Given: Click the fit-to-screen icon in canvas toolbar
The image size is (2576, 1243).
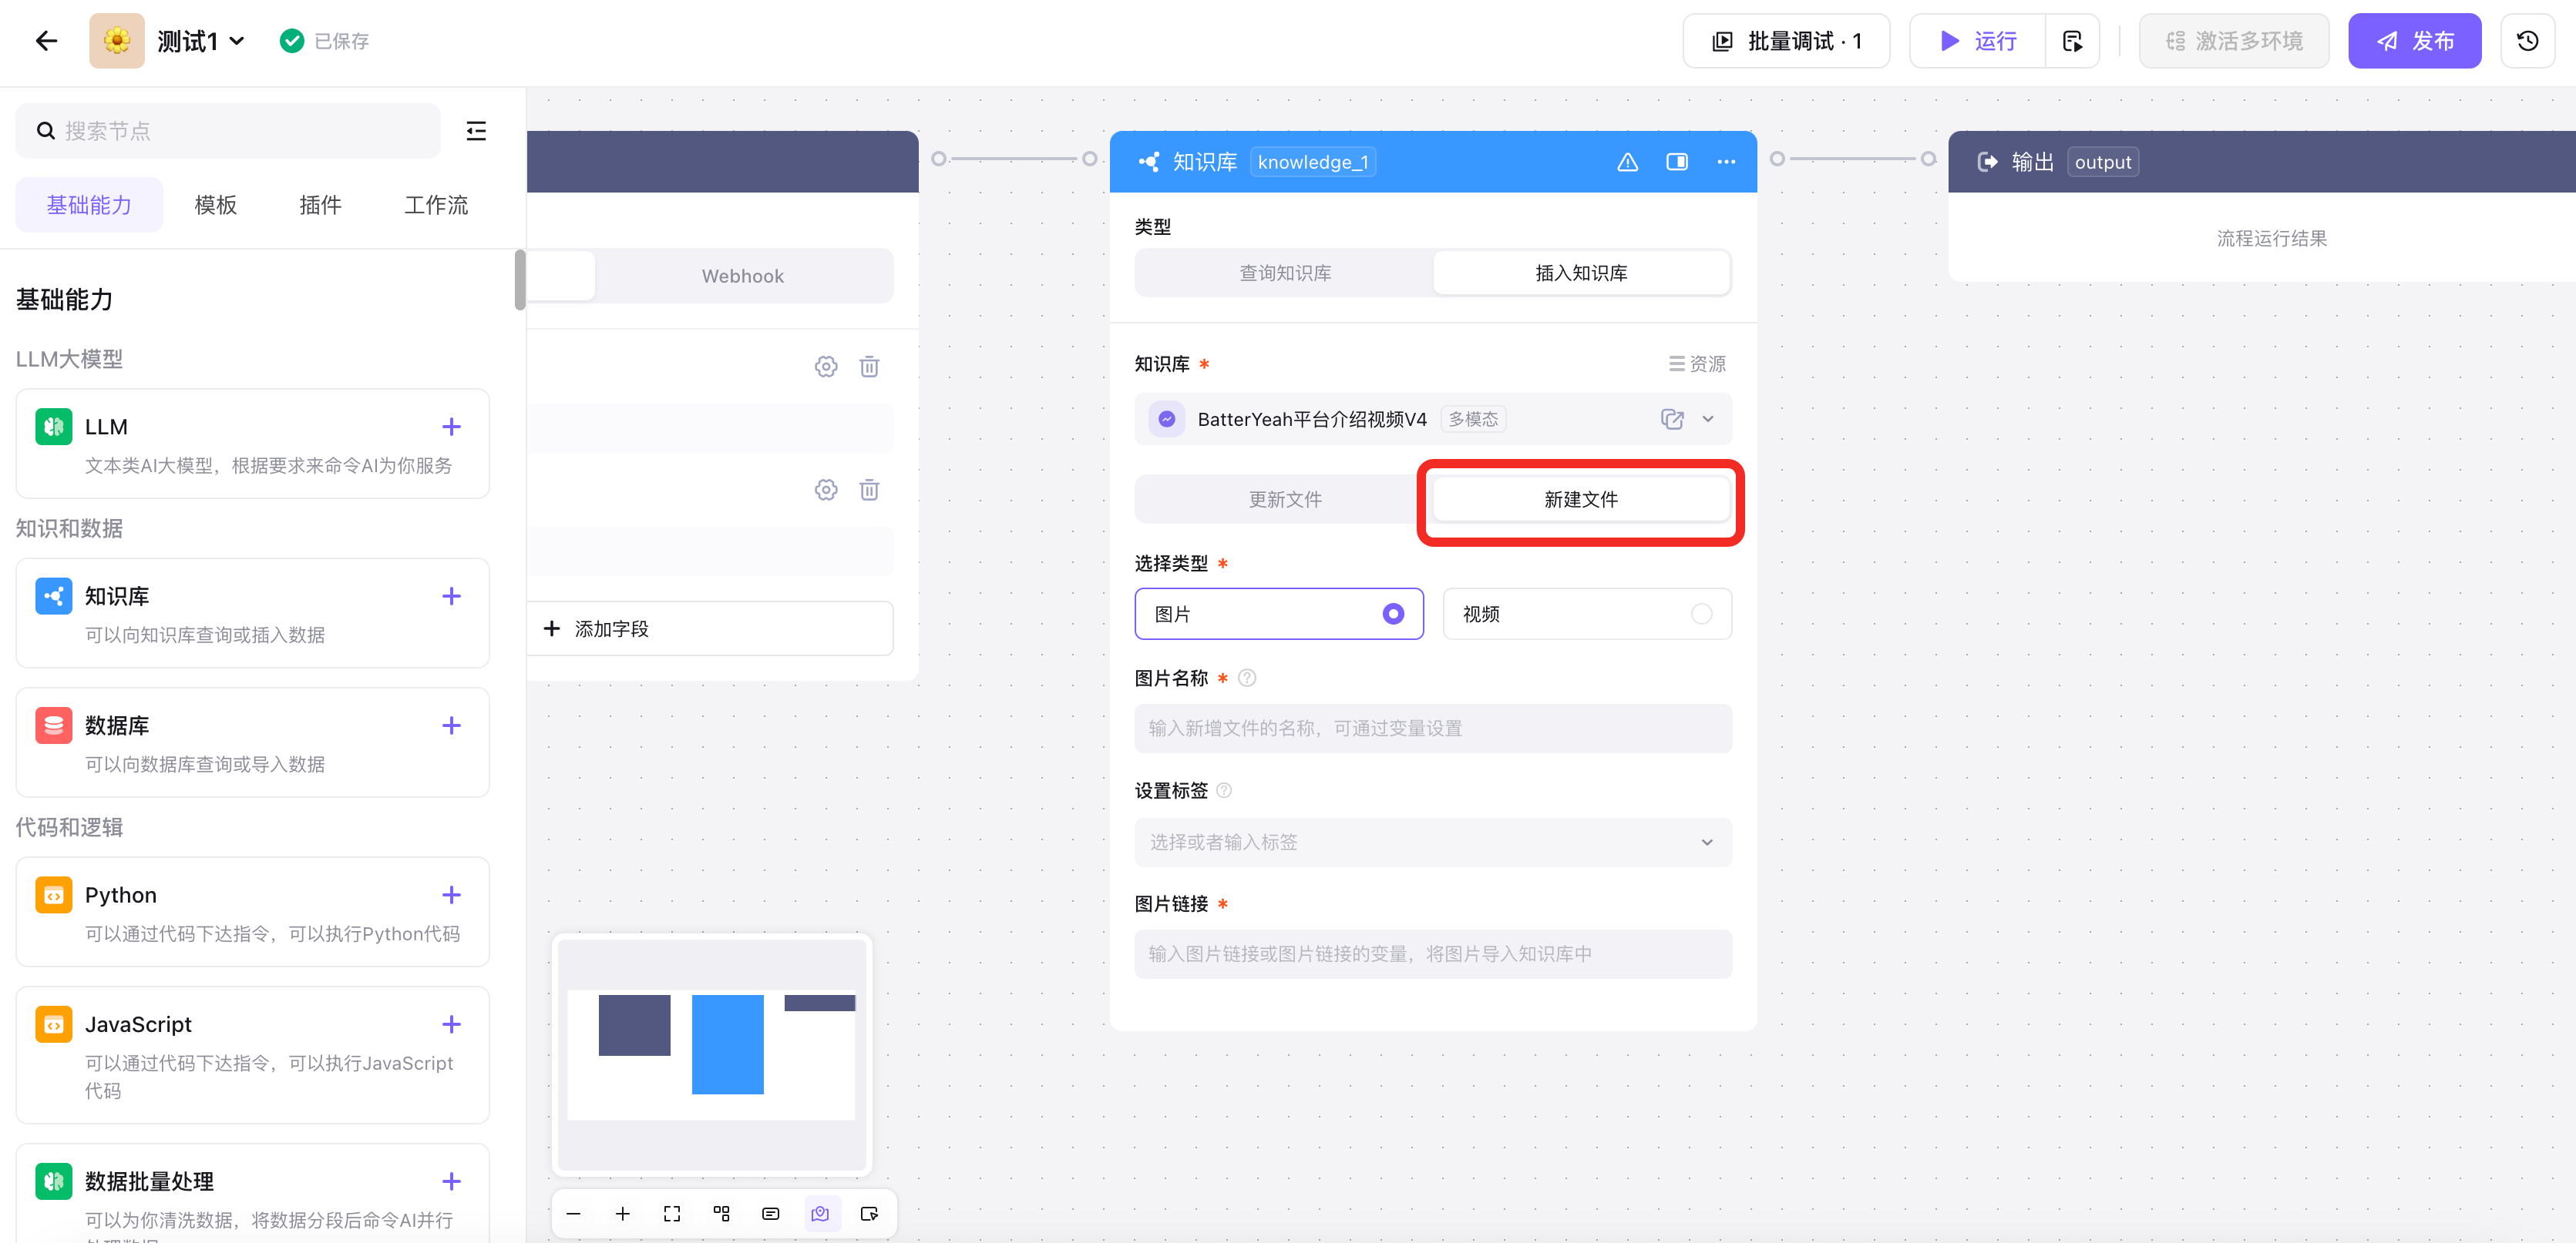Looking at the screenshot, I should [x=672, y=1213].
